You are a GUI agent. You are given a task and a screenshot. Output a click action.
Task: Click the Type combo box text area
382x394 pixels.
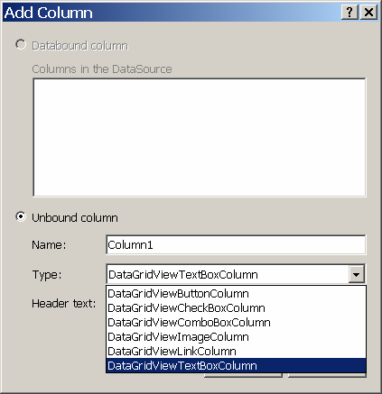(228, 274)
